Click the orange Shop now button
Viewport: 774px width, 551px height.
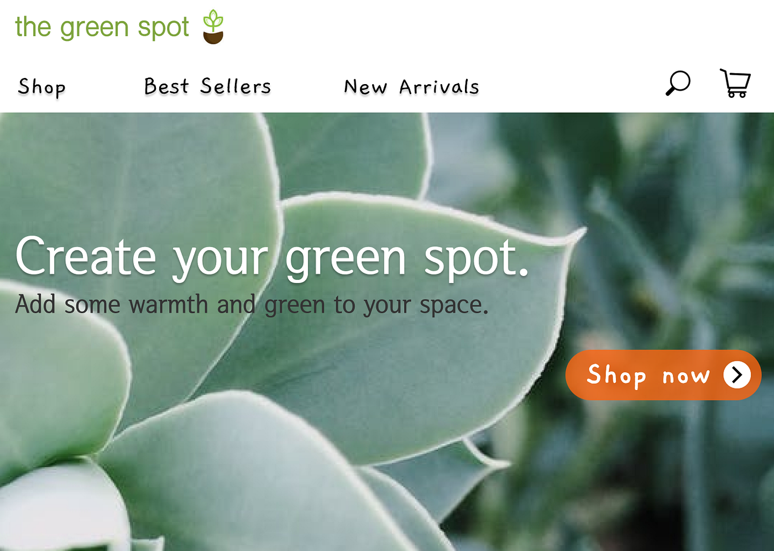point(663,375)
